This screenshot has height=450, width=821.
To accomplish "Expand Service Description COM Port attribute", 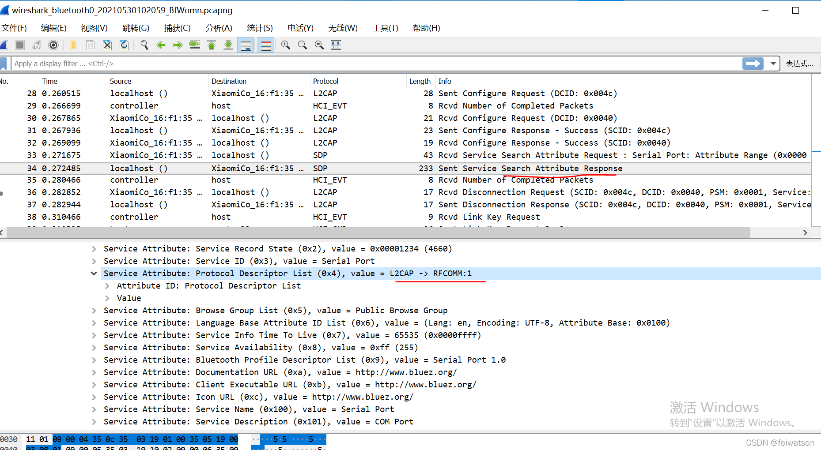I will click(94, 422).
